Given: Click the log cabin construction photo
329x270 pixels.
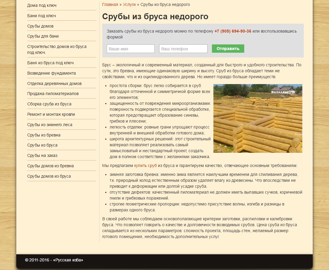Looking at the screenshot, I should [x=258, y=118].
